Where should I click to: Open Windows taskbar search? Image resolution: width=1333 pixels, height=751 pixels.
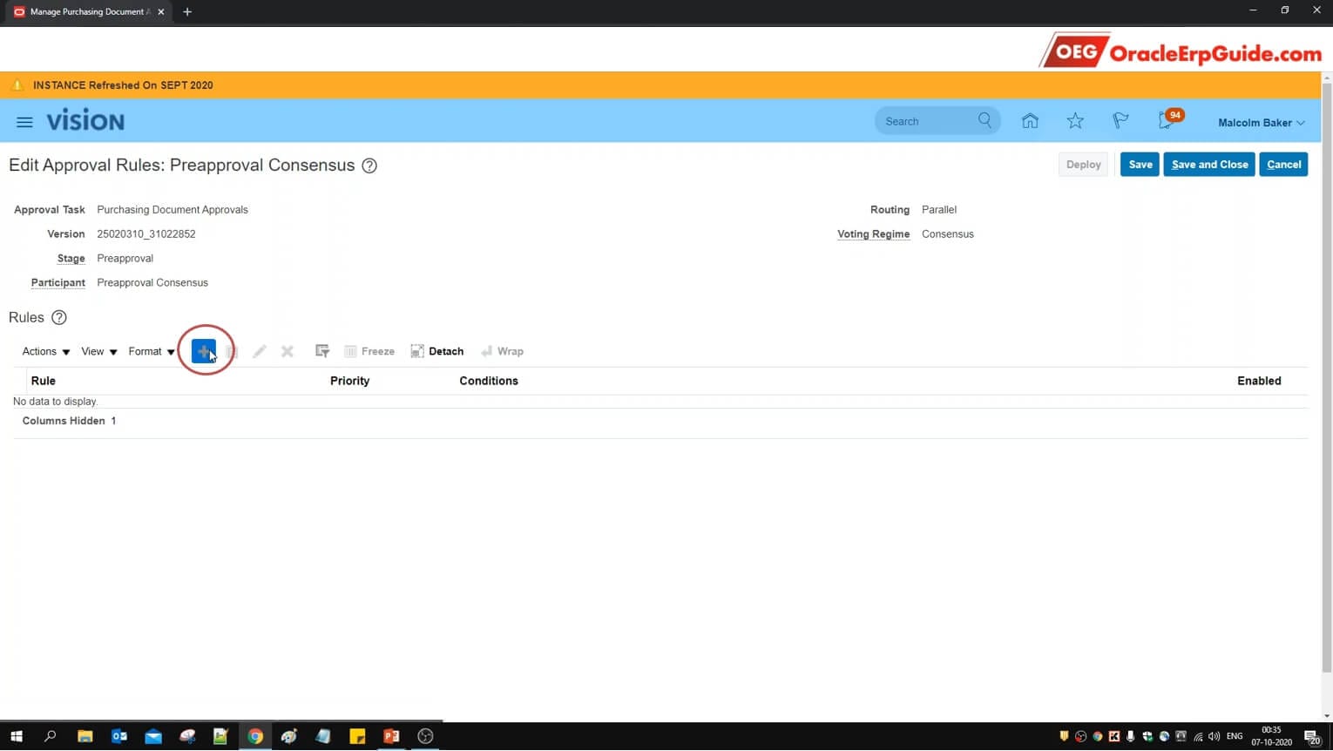coord(50,736)
